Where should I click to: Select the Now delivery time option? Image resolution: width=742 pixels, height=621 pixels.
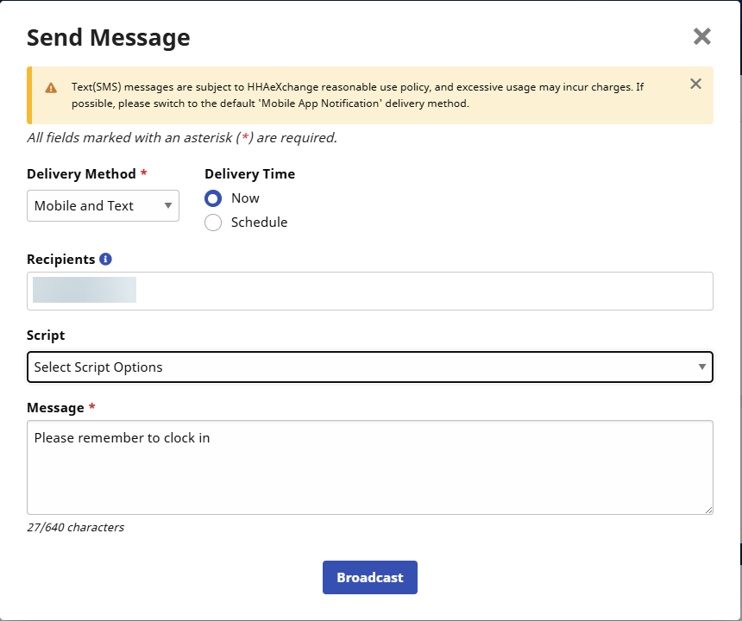point(213,198)
